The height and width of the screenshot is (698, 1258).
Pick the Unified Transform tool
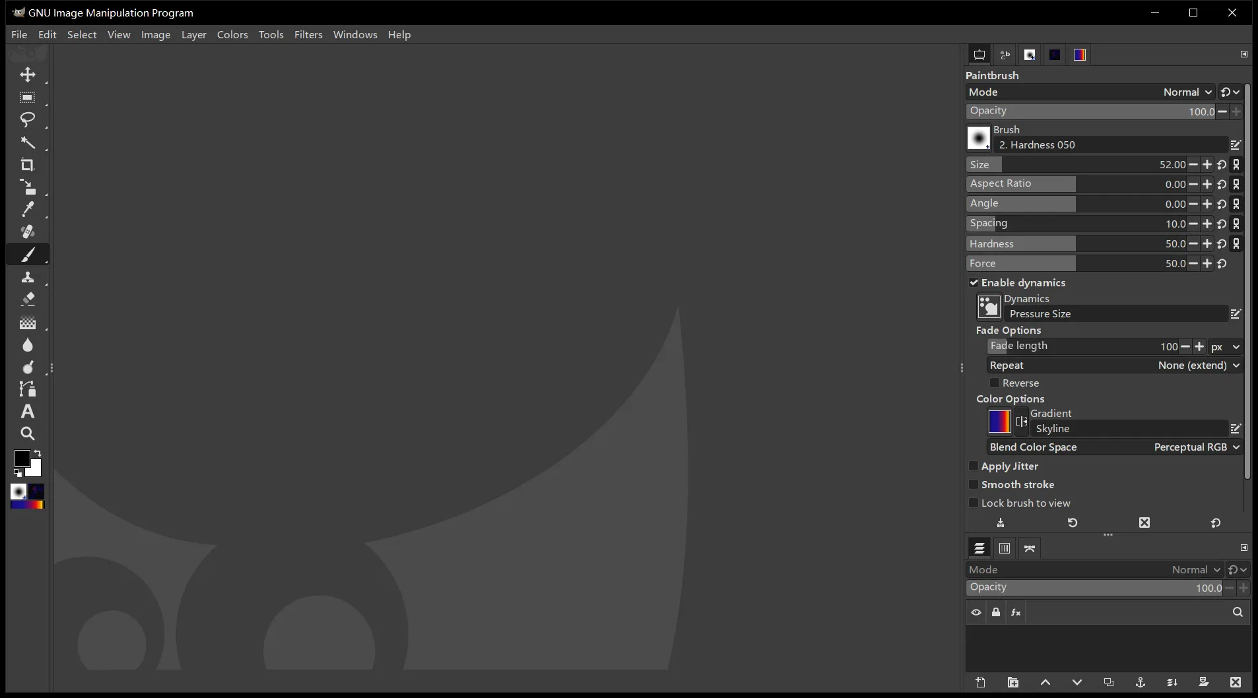click(28, 187)
